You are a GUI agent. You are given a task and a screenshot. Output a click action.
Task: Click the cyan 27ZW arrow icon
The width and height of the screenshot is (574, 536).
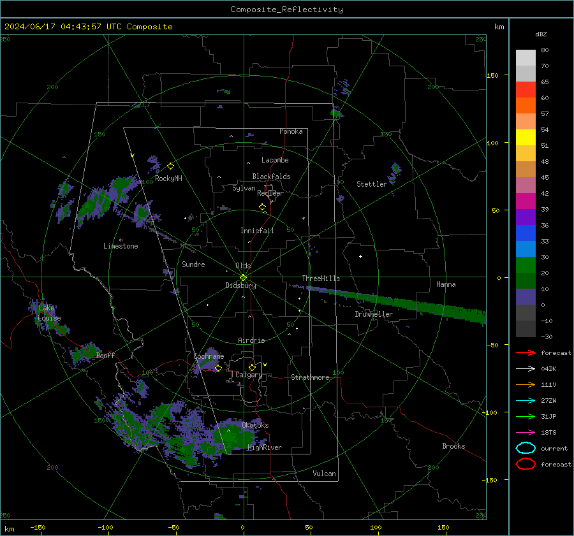coord(526,401)
